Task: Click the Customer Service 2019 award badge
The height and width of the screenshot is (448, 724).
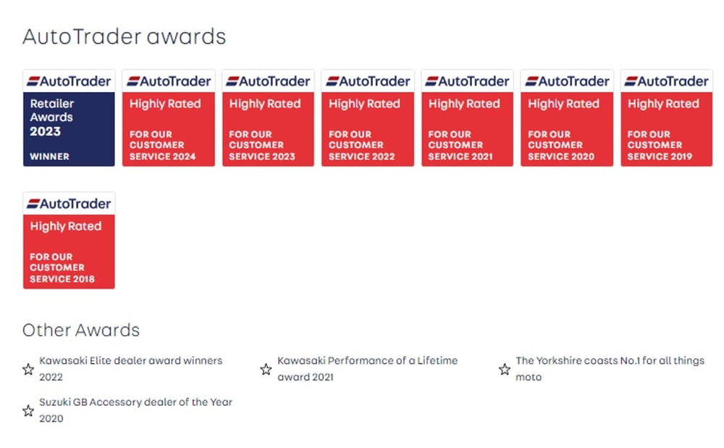Action: tap(667, 118)
